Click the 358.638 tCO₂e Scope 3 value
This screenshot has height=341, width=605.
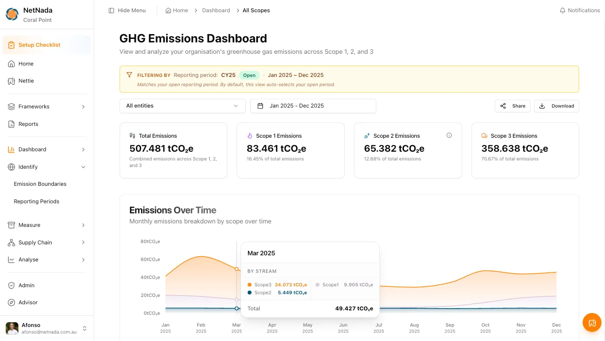(515, 149)
